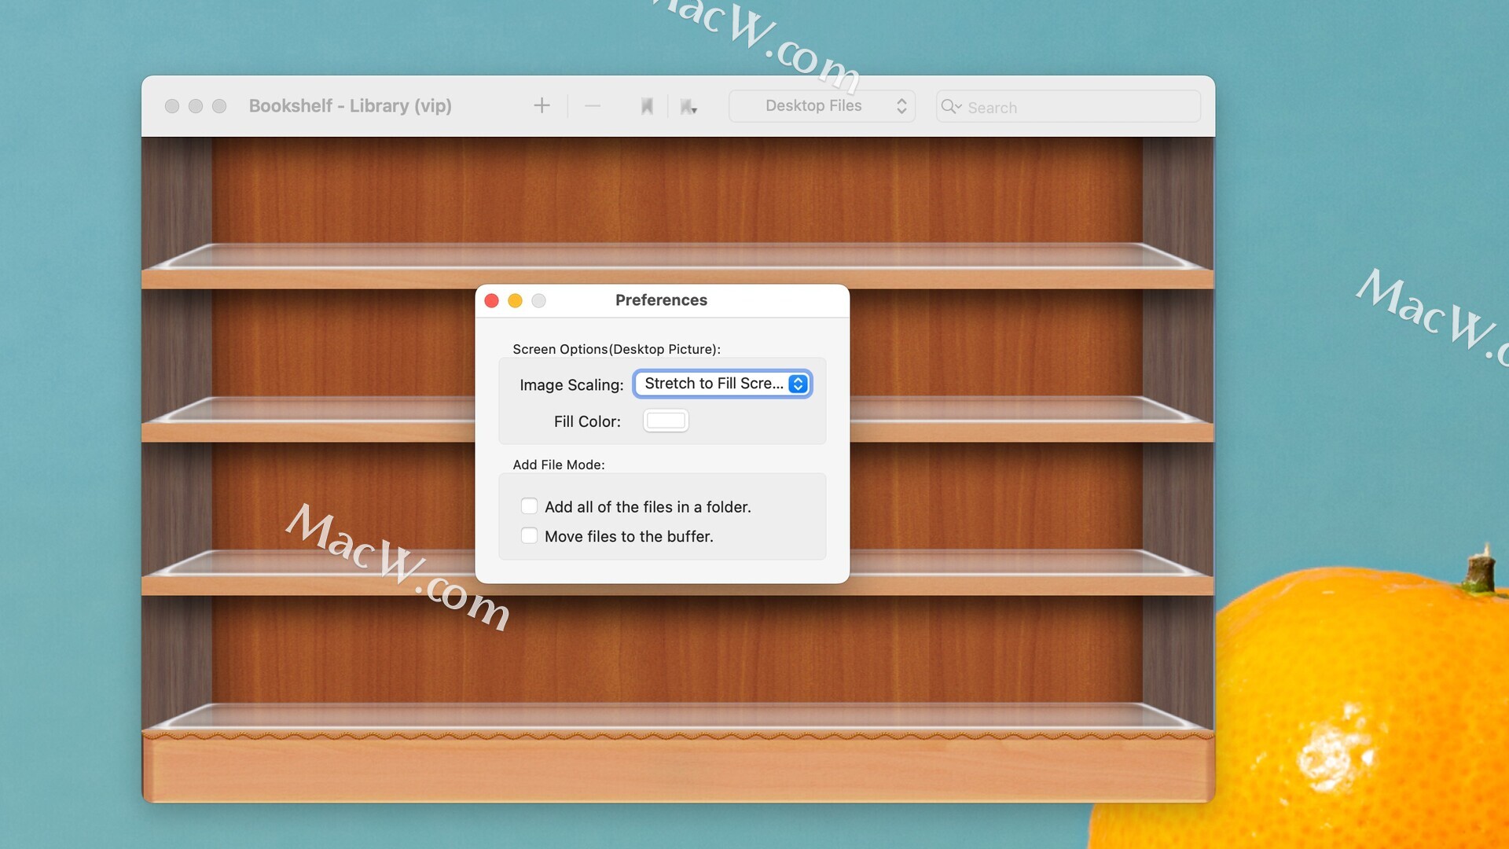Screen dimensions: 1509x849
Task: Click the Fill Color label
Action: [x=587, y=421]
